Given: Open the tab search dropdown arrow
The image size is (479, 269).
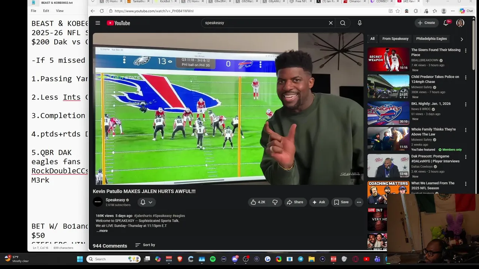Looking at the screenshot, I should coord(93,1).
